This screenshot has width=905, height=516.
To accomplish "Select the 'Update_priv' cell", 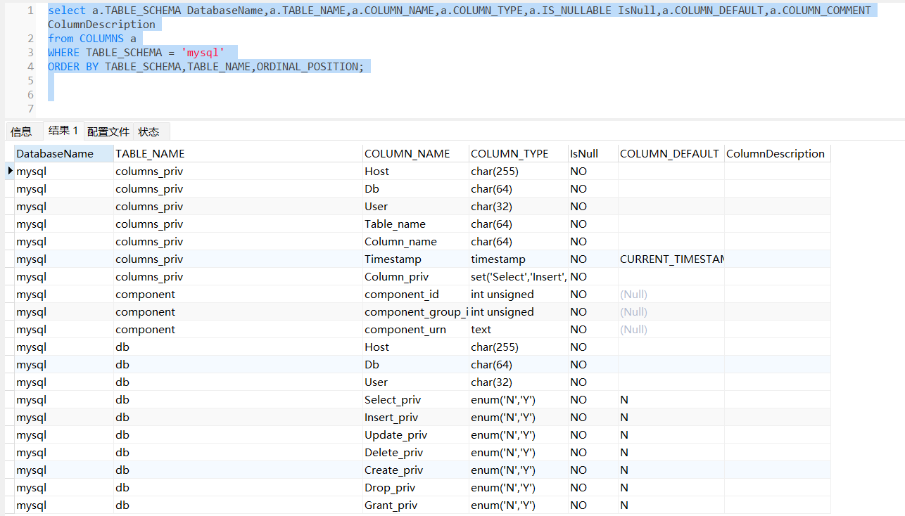I will tap(416, 434).
